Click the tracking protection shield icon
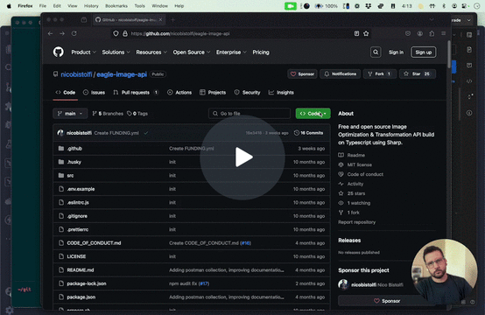The image size is (485, 315). point(116,33)
